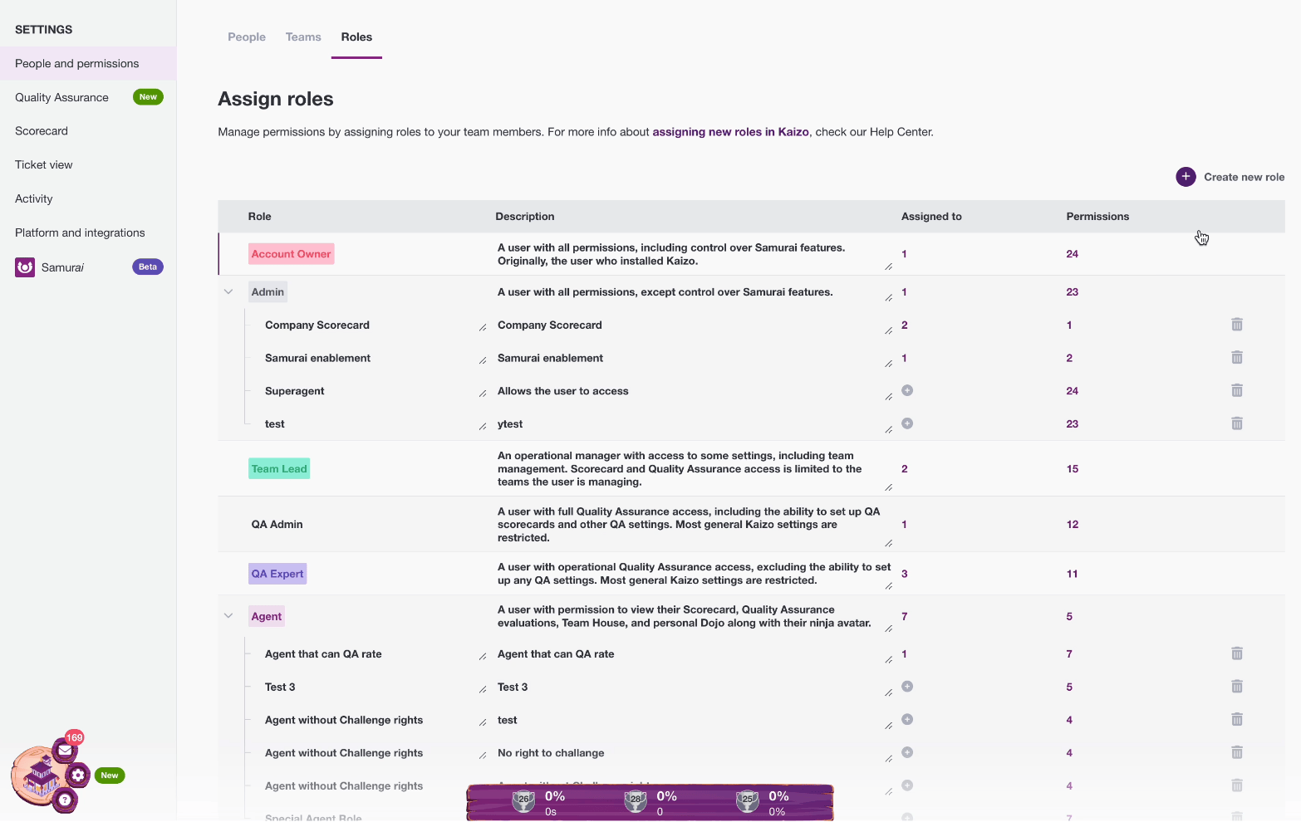Select the Agent role tag

267,616
